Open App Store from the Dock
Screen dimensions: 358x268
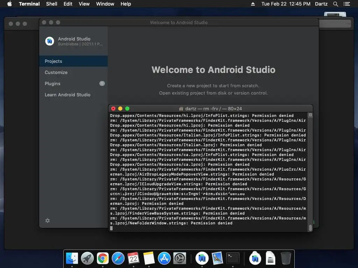164,258
